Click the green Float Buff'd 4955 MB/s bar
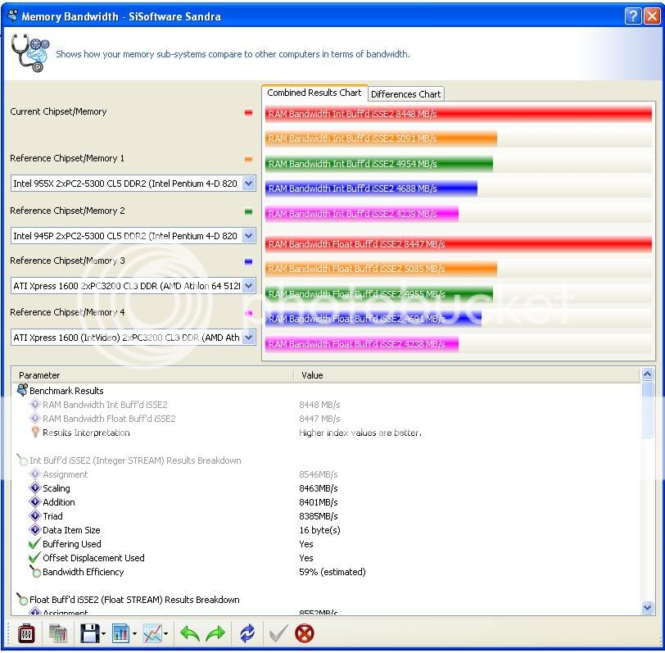665x653 pixels. tap(379, 293)
